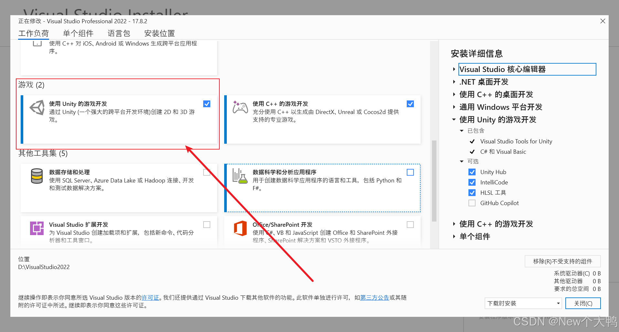Screen dimensions: 619x332
Task: Expand the 单个组件 details node
Action: [x=454, y=236]
